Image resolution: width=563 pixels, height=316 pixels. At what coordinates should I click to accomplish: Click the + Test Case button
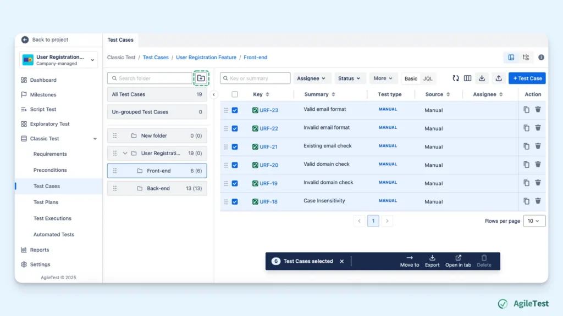coord(527,78)
